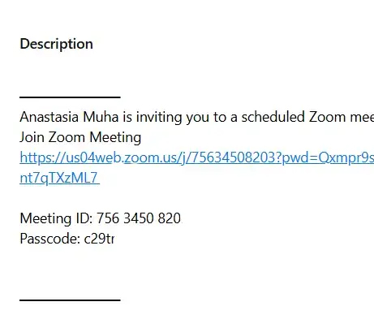The image size is (374, 332).
Task: Click the Passcode value c29tr
Action: pyautogui.click(x=99, y=239)
